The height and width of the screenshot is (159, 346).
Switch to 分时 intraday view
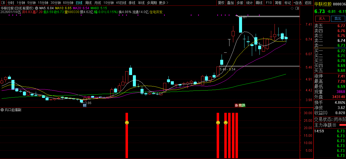(11, 3)
